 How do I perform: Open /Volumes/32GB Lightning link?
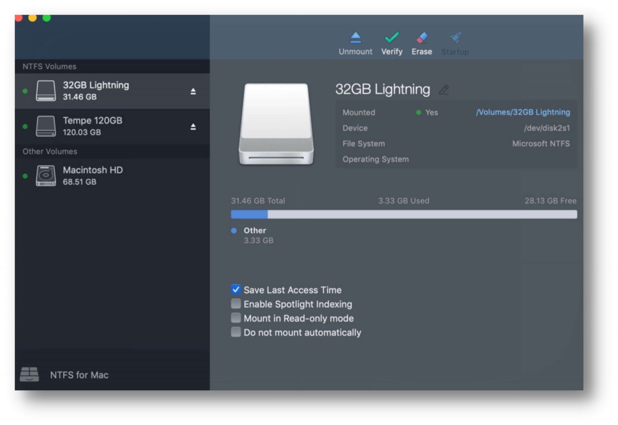(x=523, y=112)
